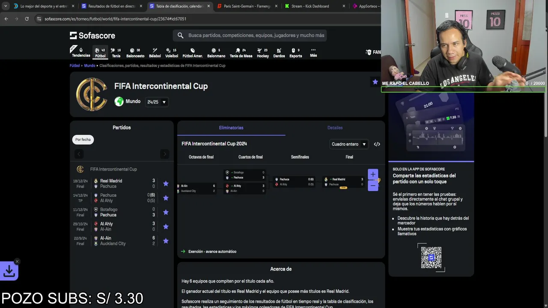Open the Fútbol breadcrumb link

point(75,65)
